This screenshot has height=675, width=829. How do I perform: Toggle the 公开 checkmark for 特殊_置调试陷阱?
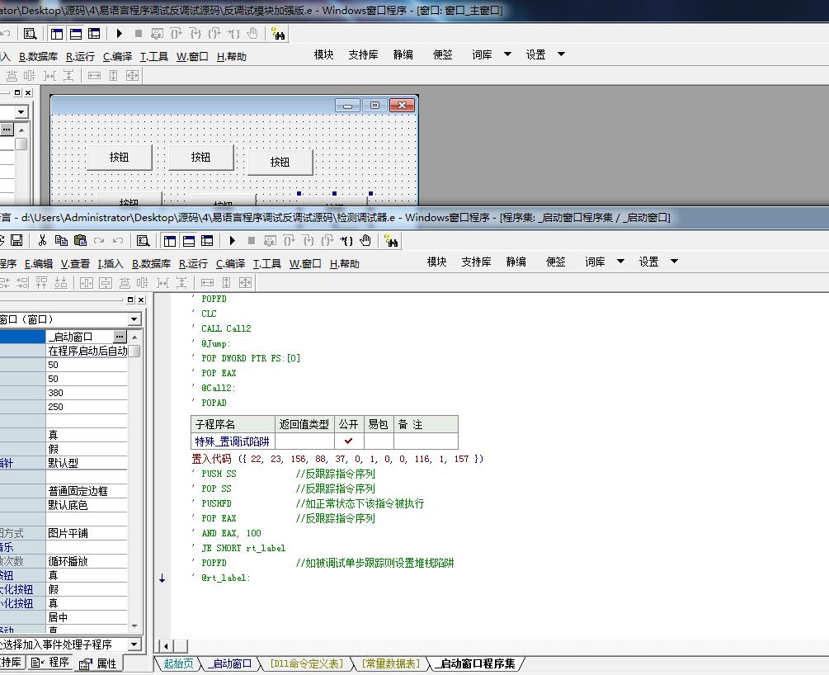pos(348,441)
